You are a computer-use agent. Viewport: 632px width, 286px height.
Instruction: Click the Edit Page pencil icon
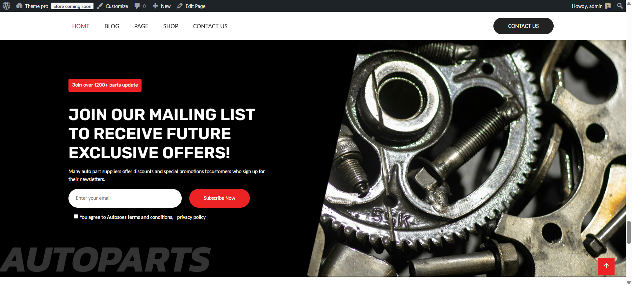point(180,6)
